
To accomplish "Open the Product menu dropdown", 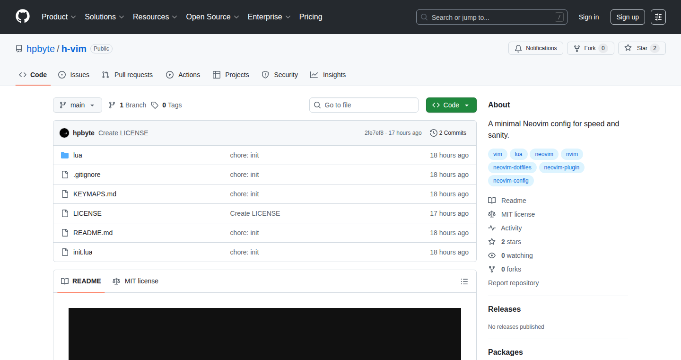I will point(59,17).
